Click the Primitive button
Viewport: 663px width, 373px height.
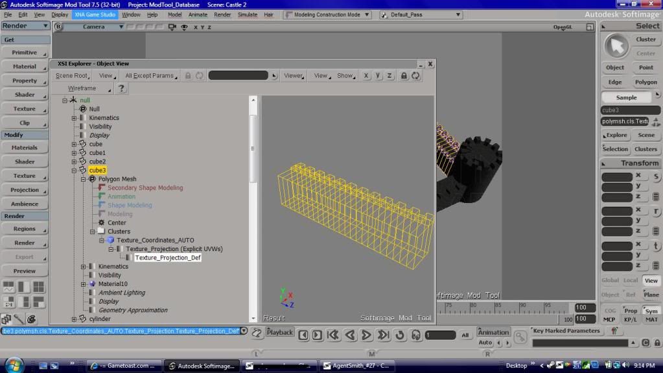coord(25,53)
